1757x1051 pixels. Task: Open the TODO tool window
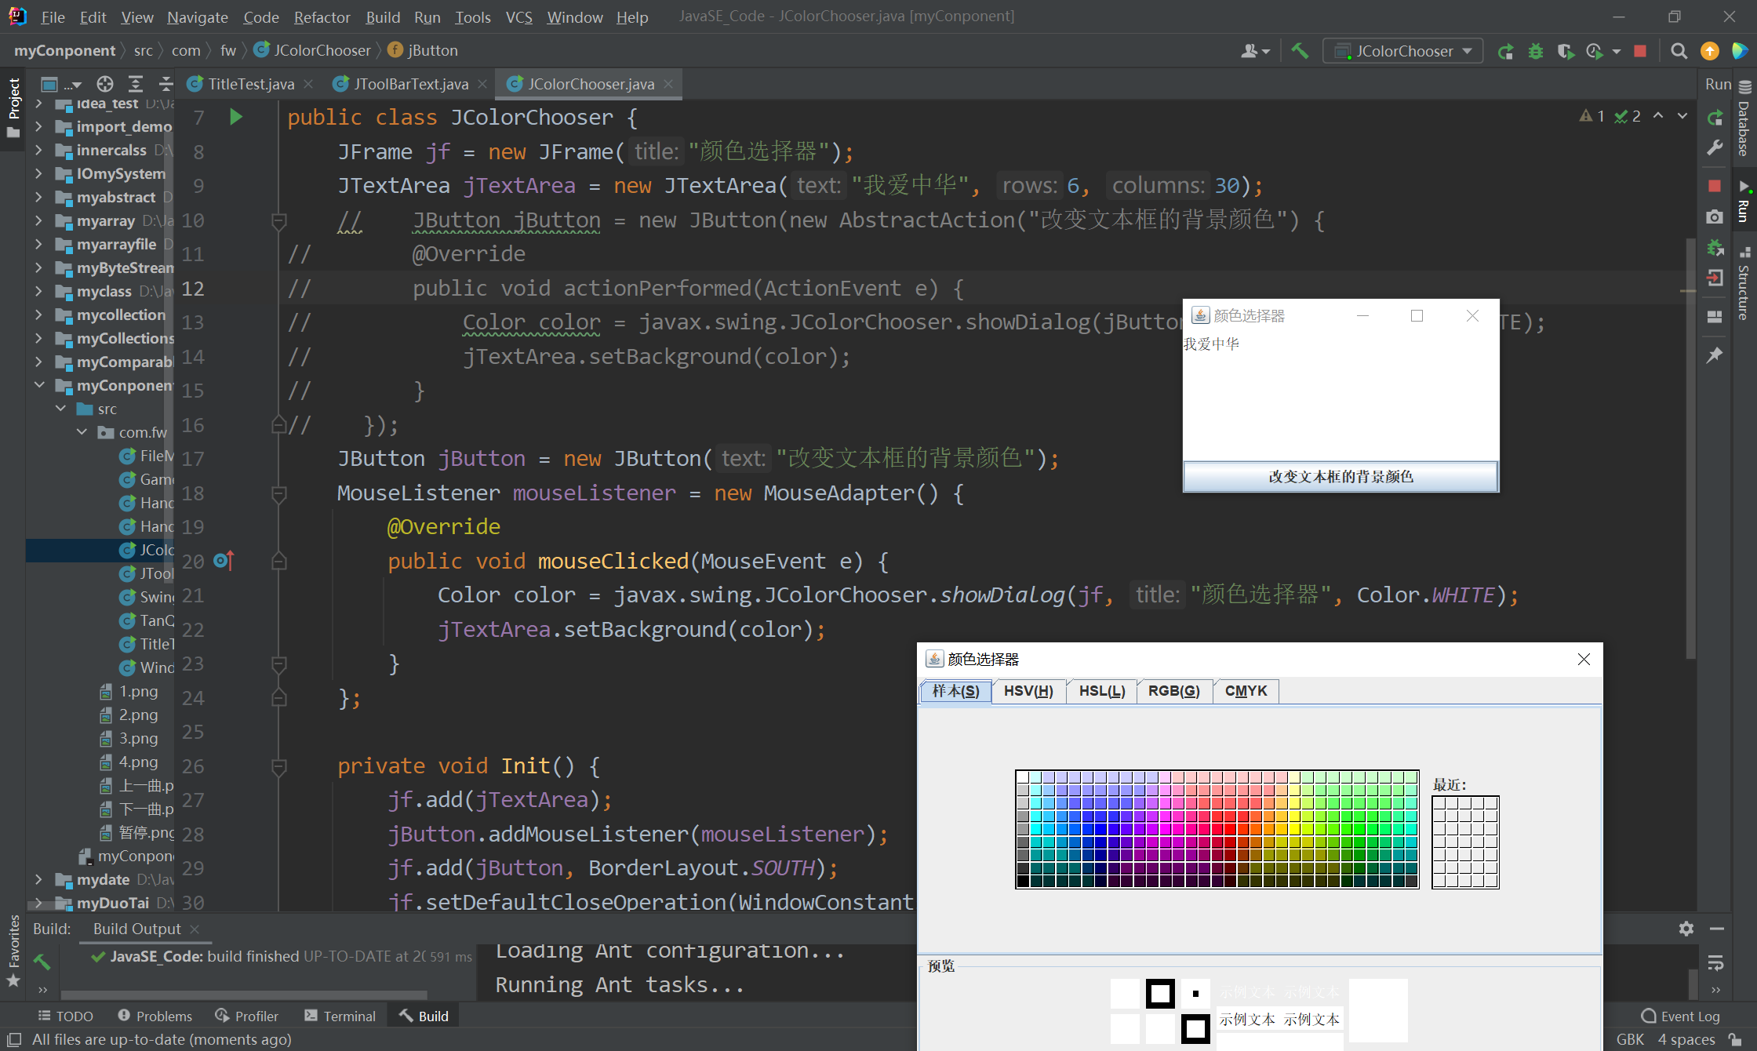click(66, 1016)
